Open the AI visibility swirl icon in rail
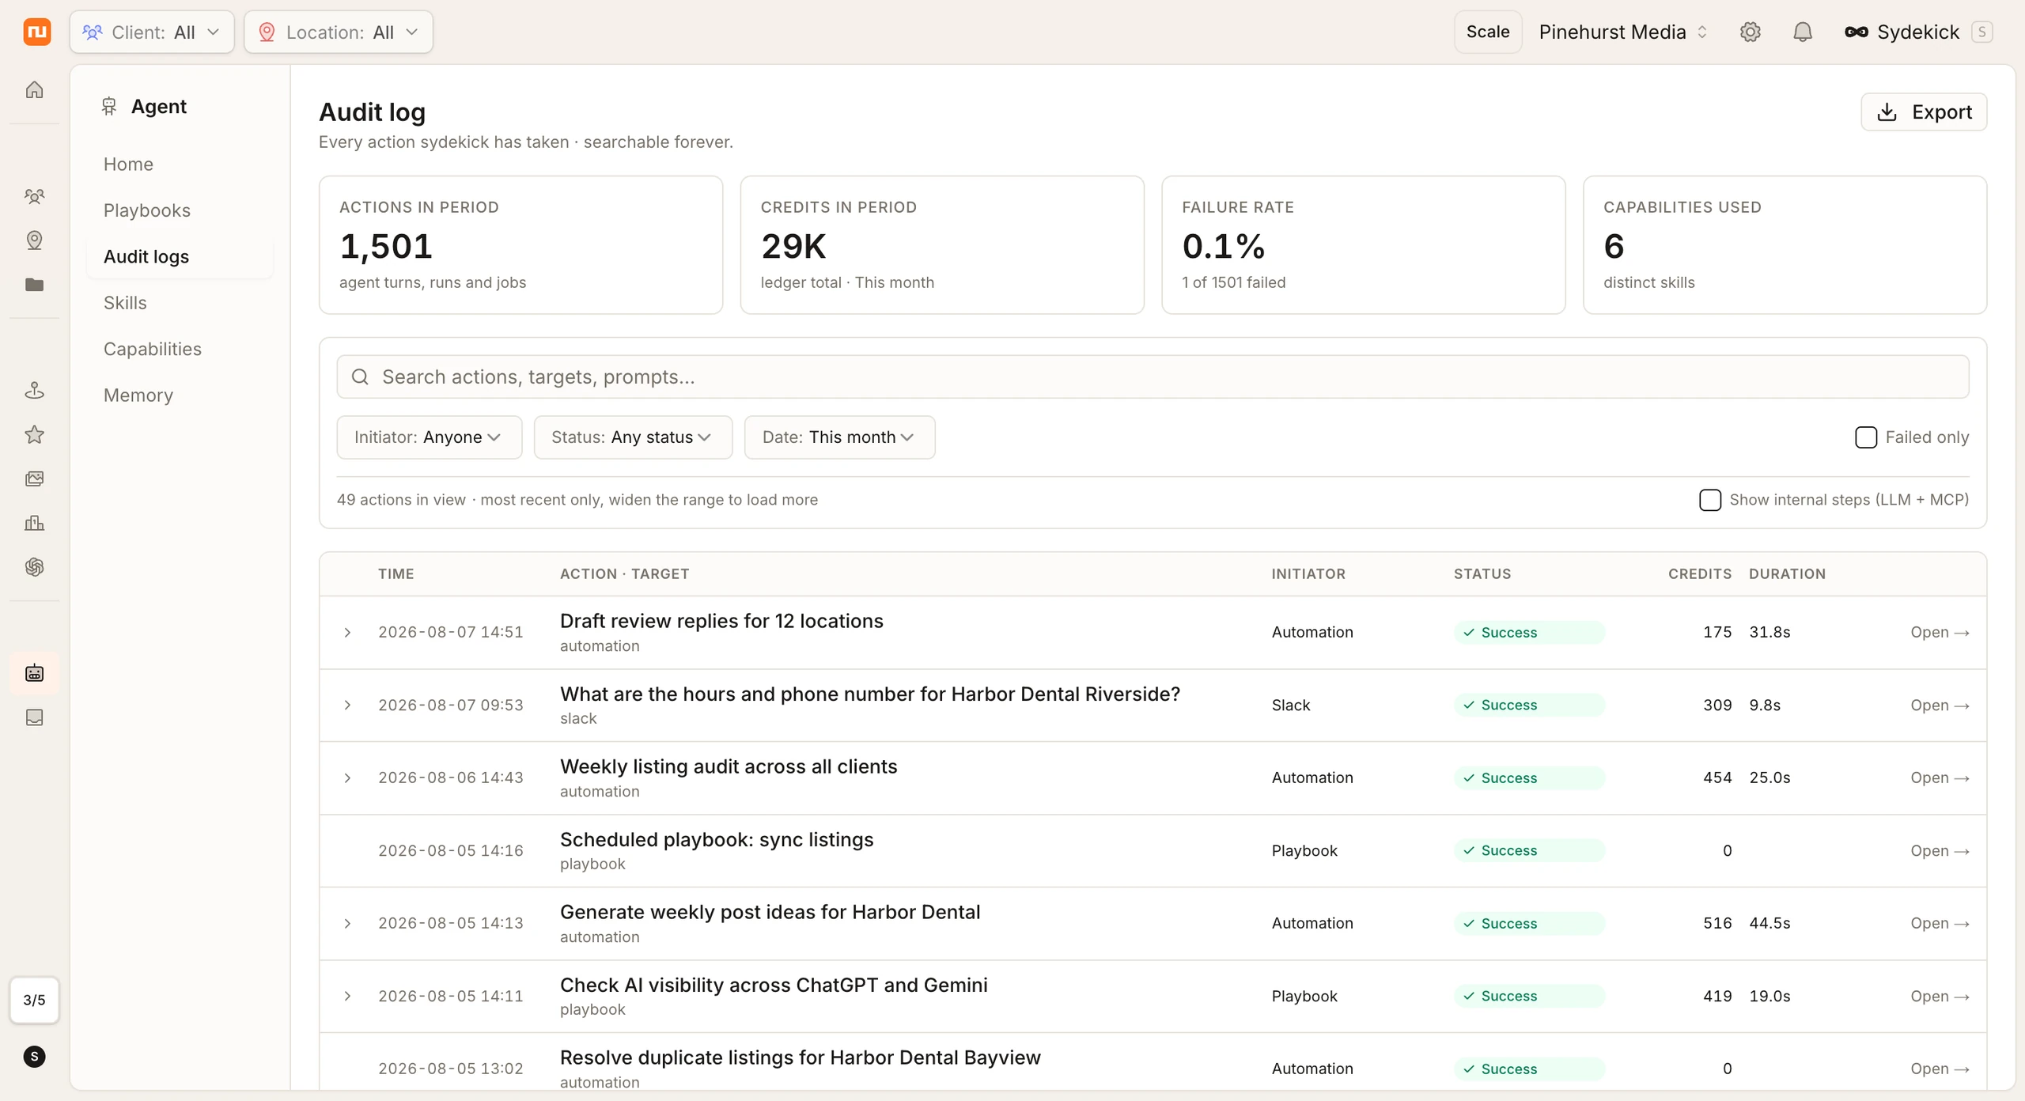The image size is (2025, 1101). pyautogui.click(x=34, y=567)
